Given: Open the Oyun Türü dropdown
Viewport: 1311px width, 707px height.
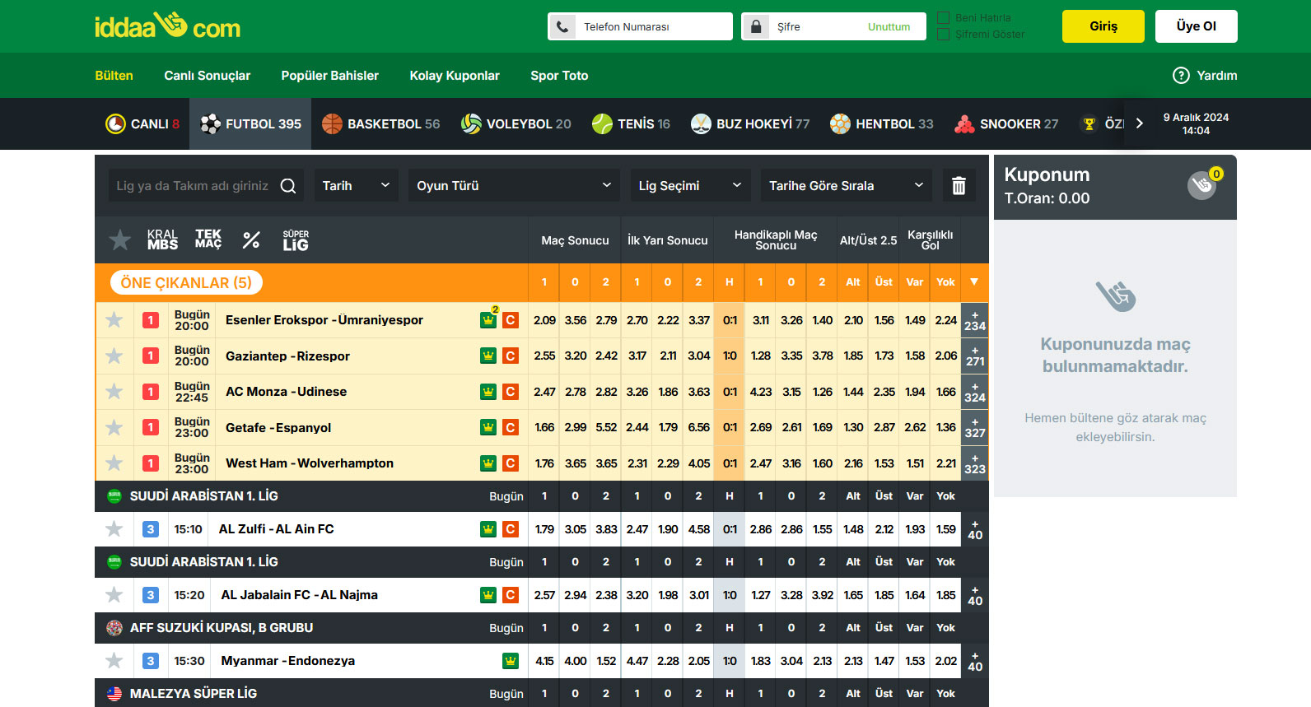Looking at the screenshot, I should pyautogui.click(x=514, y=185).
